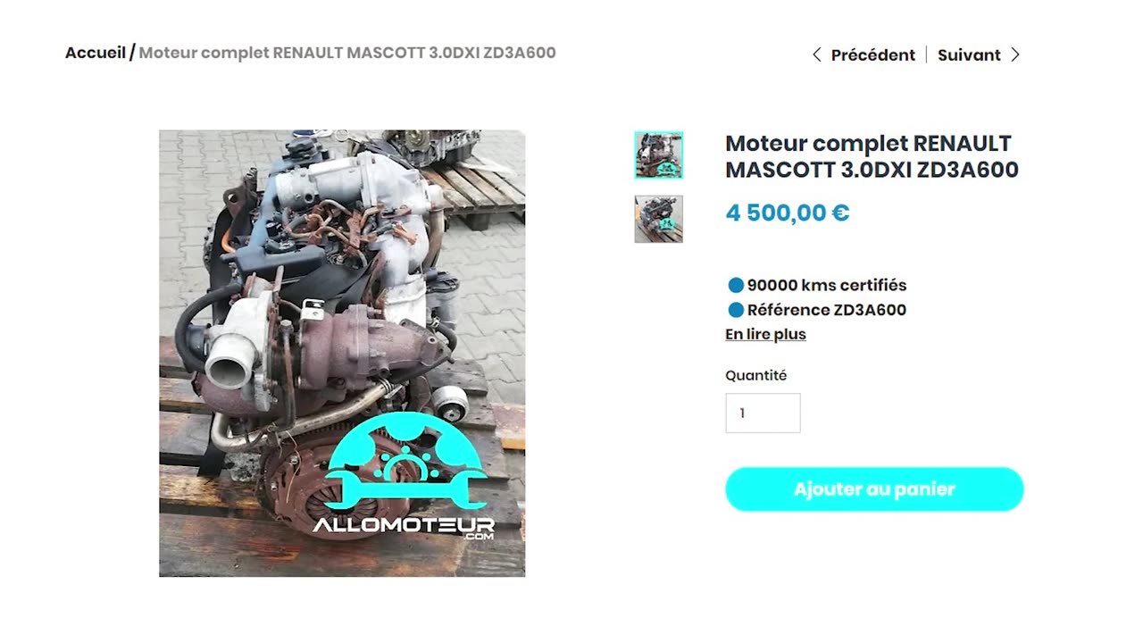
Task: Select the second engine thumbnail
Action: pos(659,220)
